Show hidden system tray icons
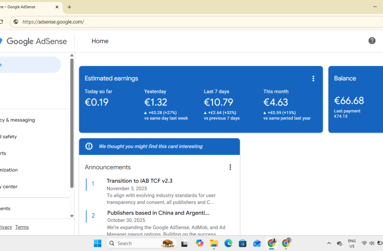Viewport: 383px width, 251px height. tap(329, 243)
